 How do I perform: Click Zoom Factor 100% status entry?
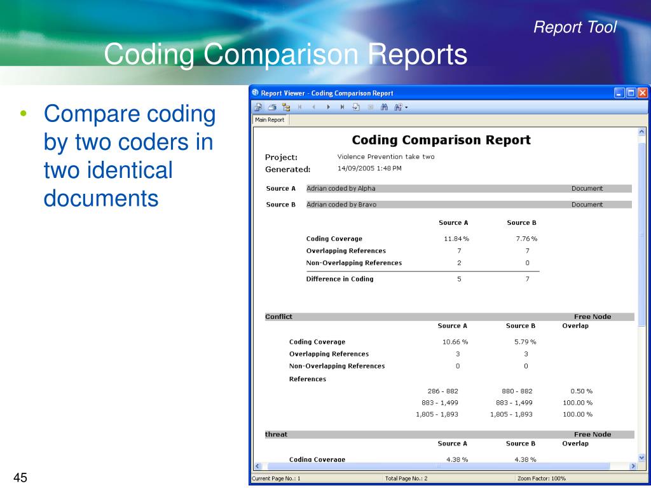coord(541,478)
